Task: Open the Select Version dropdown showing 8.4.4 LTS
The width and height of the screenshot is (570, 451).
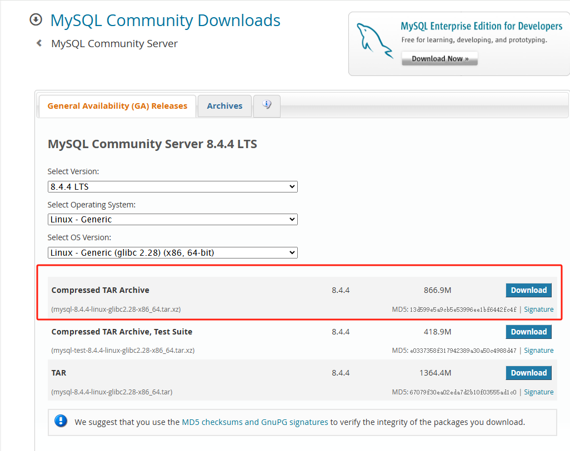Action: (x=173, y=186)
